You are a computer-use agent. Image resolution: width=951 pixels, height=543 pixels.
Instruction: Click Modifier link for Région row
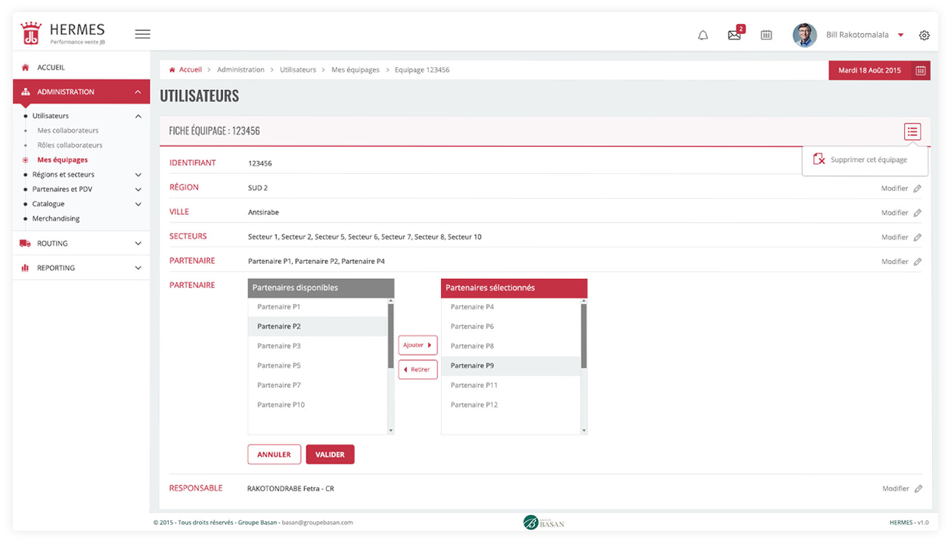coord(894,188)
